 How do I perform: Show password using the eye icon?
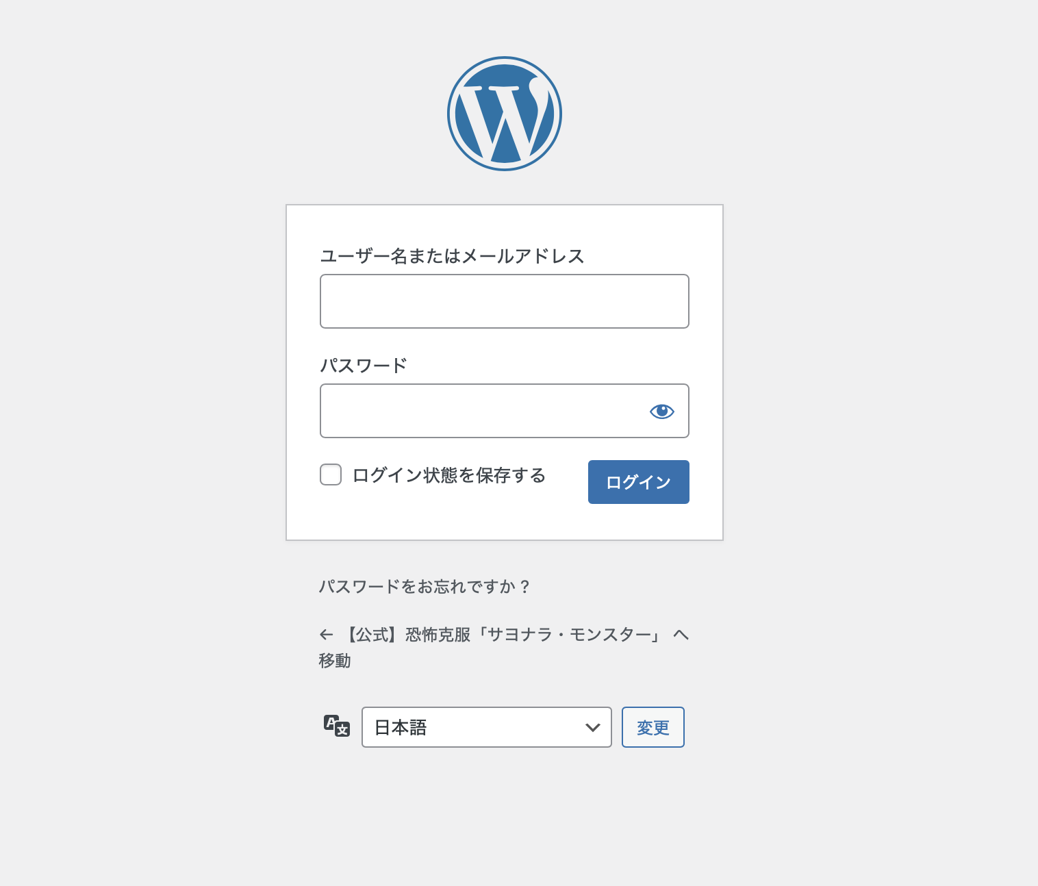(x=661, y=411)
